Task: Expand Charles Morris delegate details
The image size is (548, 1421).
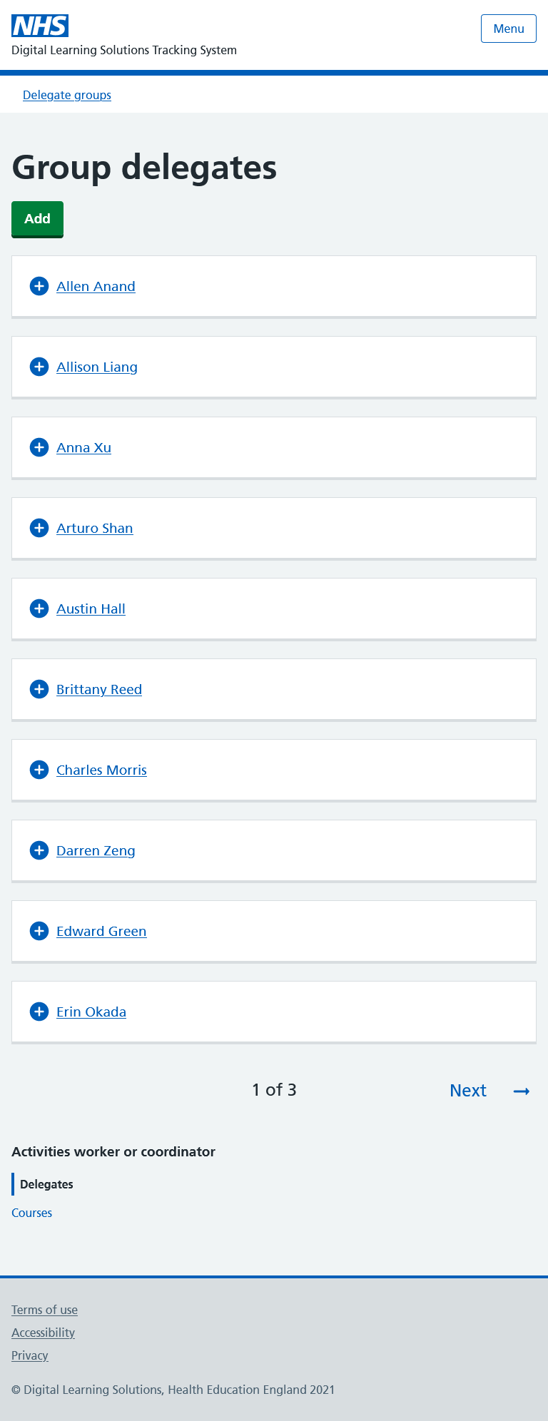Action: [x=101, y=770]
